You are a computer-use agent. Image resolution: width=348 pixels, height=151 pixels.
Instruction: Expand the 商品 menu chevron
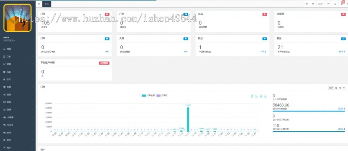click(x=32, y=49)
